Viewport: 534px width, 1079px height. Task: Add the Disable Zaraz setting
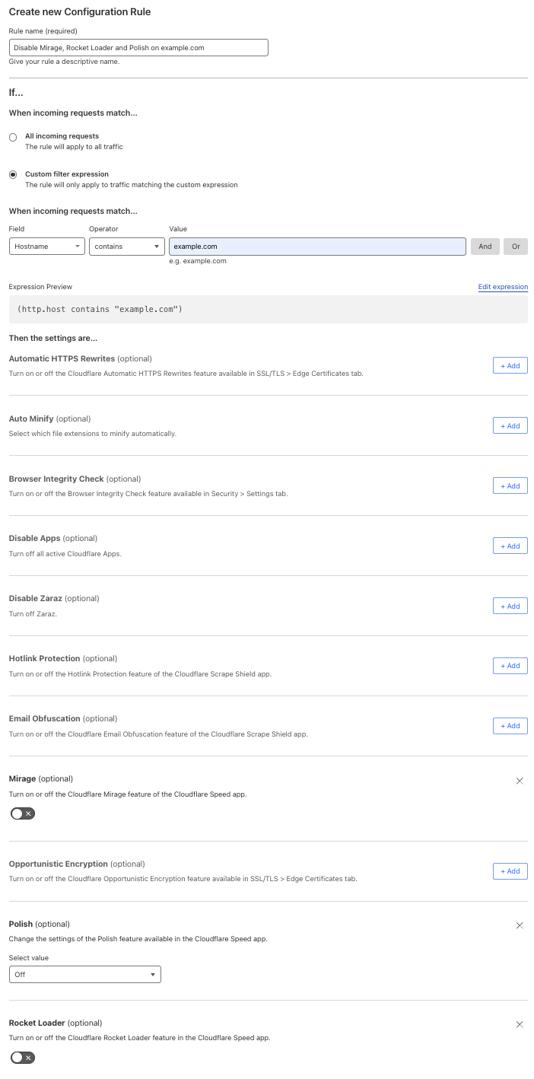tap(510, 606)
